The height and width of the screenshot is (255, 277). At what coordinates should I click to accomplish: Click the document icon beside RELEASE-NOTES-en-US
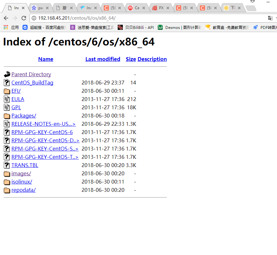(x=7, y=124)
